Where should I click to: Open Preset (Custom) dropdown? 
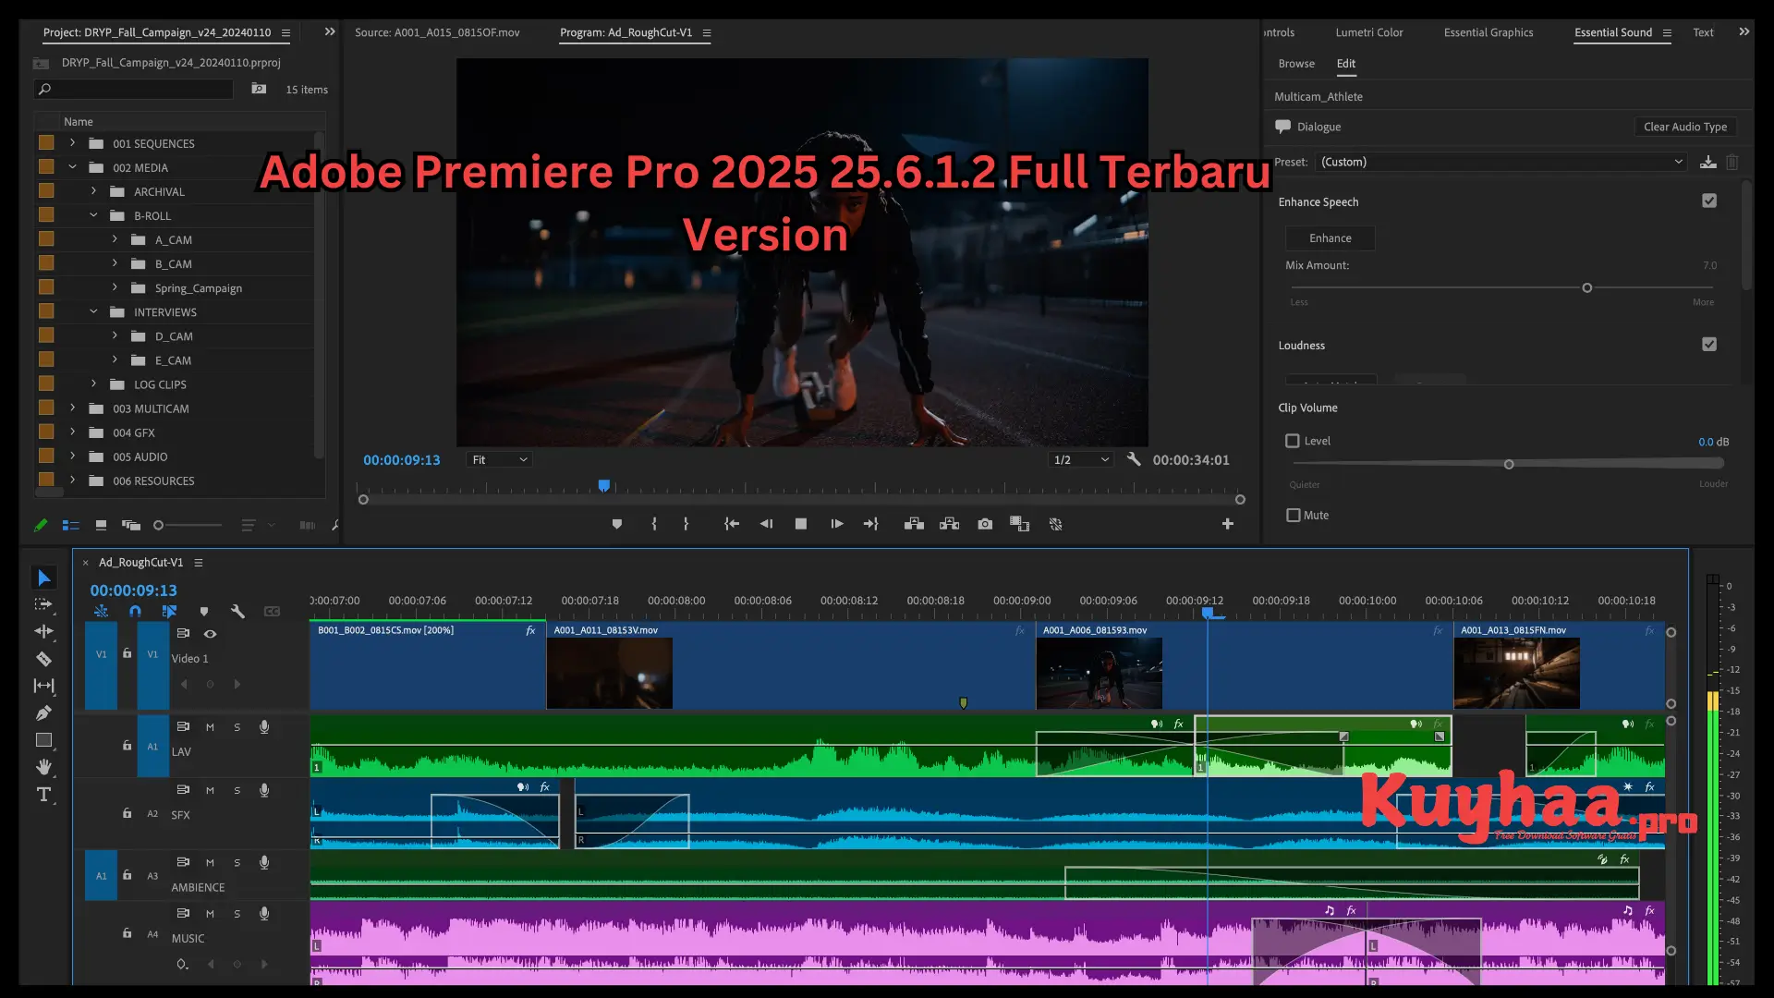click(x=1501, y=162)
